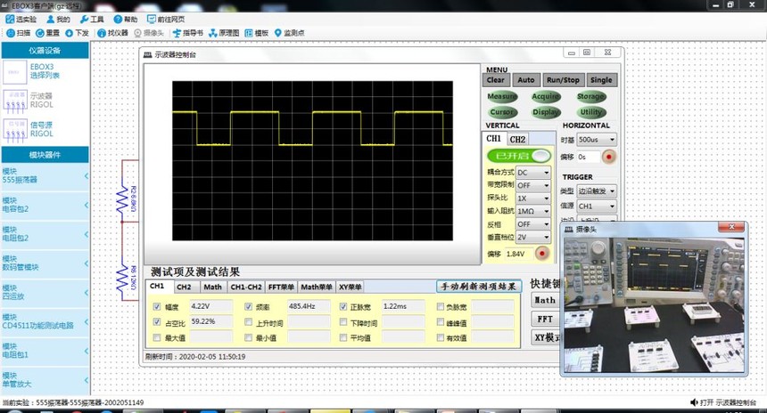The image size is (767, 413).
Task: Uncheck the 幅度 amplitude checkbox
Action: tap(157, 306)
